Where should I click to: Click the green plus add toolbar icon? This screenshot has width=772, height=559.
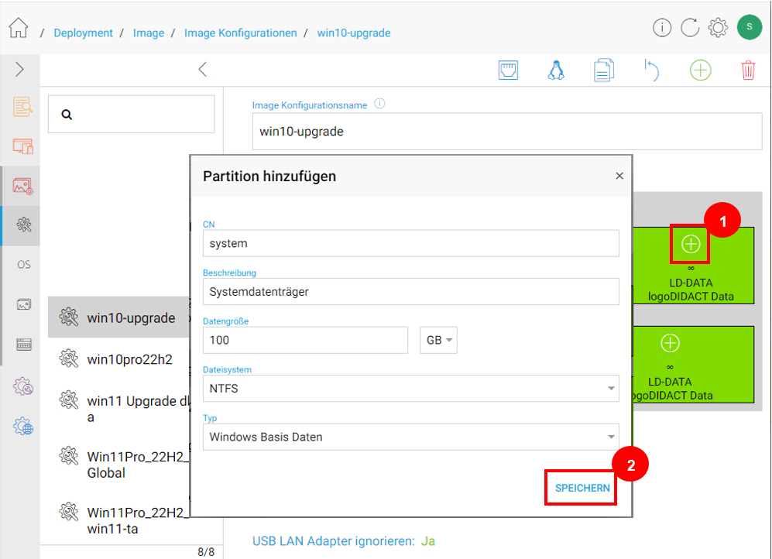[700, 70]
